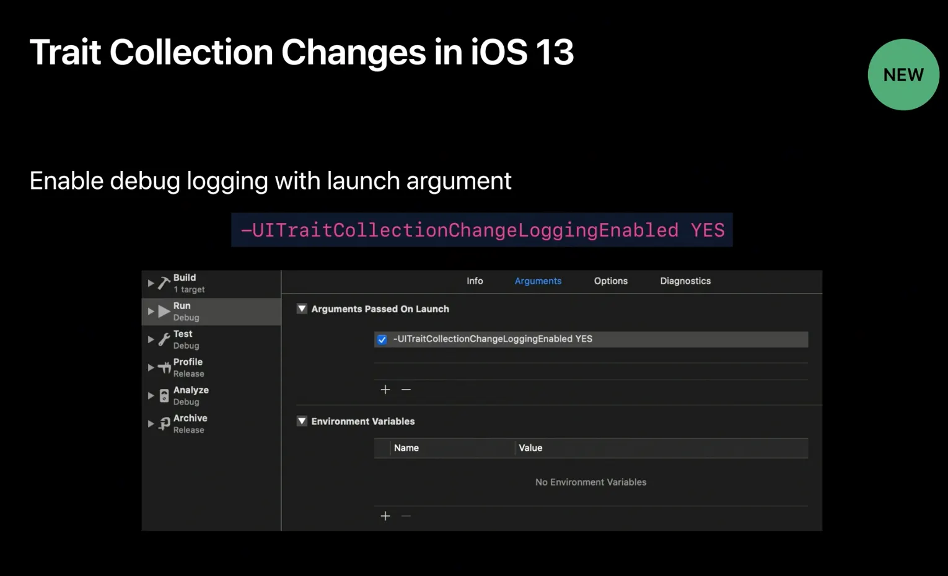Image resolution: width=948 pixels, height=576 pixels.
Task: Switch to the Info tab
Action: pos(475,281)
